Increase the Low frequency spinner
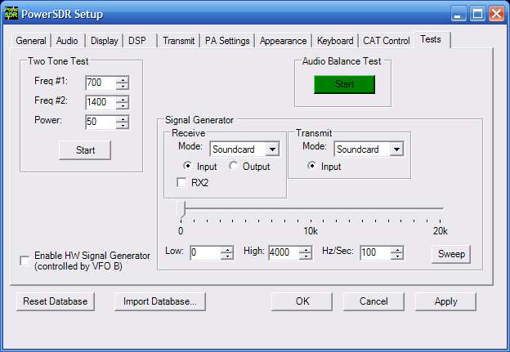Screen dimensions: 510x352 [227, 249]
